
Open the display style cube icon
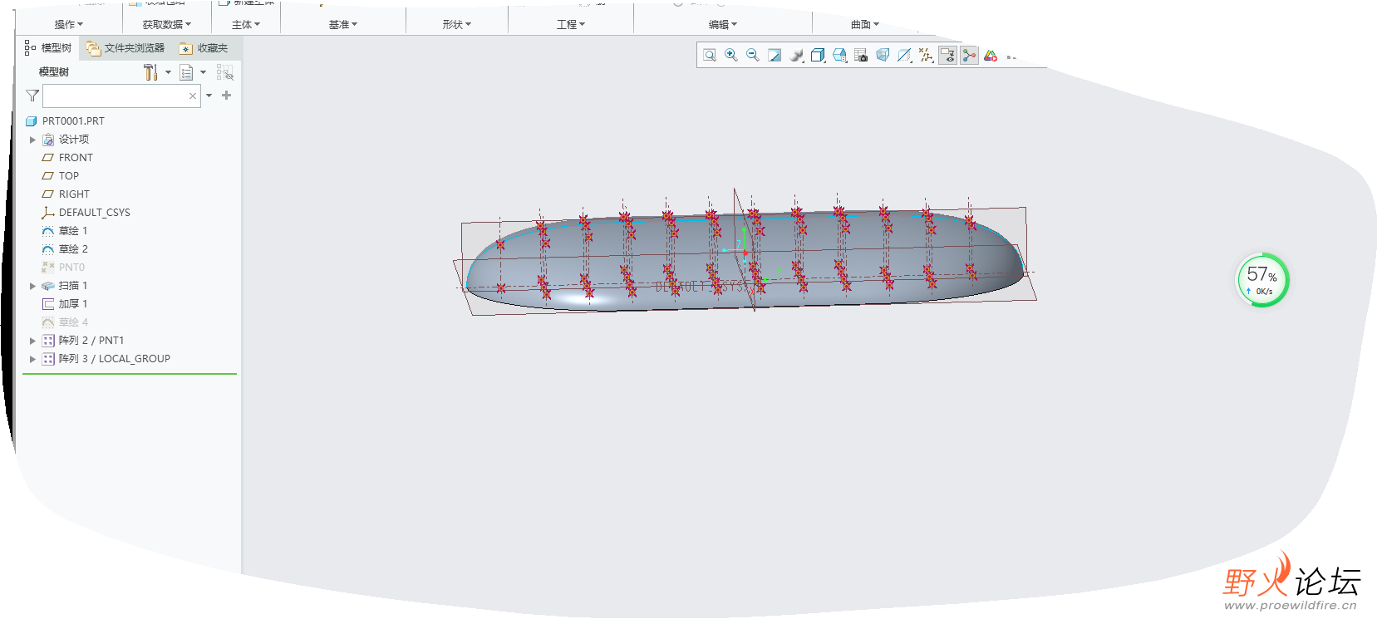[818, 56]
